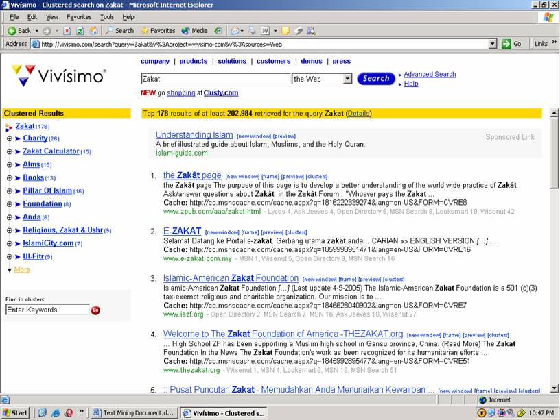The width and height of the screenshot is (560, 420).
Task: Open the E-ZAKAT result link
Action: coord(182,231)
